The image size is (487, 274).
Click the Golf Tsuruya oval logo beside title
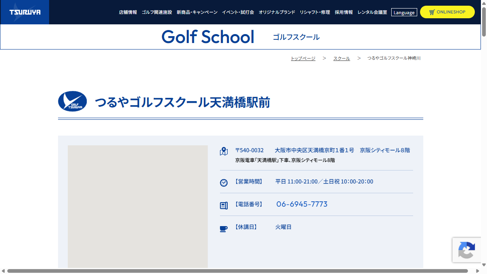[73, 101]
